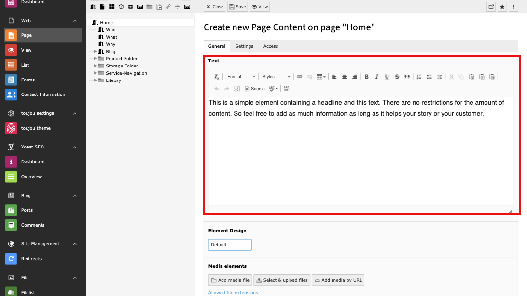Click the Element Design Default field
This screenshot has width=527, height=296.
click(x=230, y=245)
